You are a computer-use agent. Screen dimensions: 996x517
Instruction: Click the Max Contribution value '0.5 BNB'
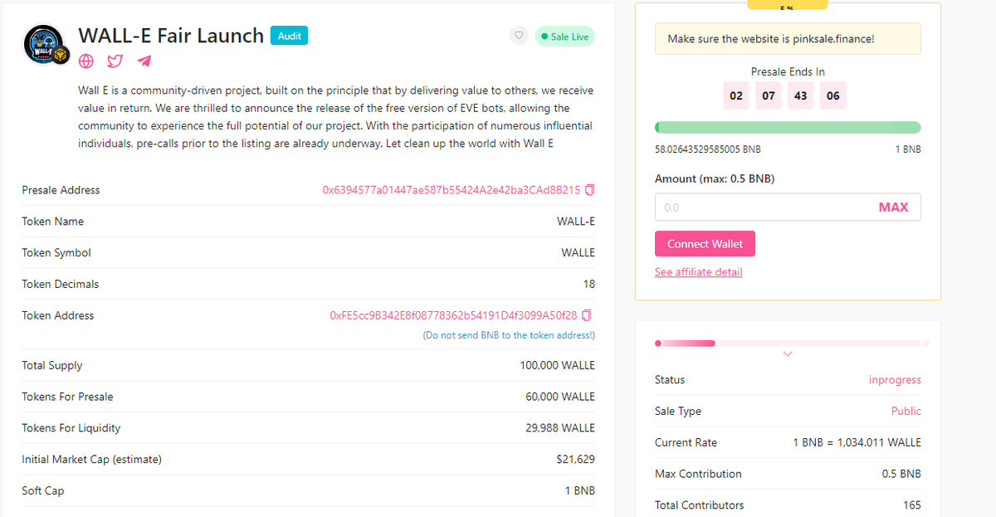click(901, 474)
